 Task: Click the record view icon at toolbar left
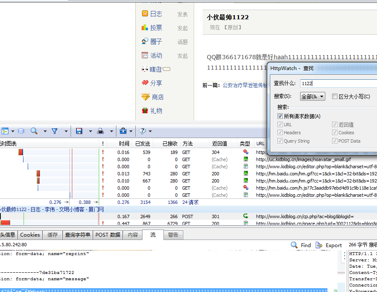5,131
